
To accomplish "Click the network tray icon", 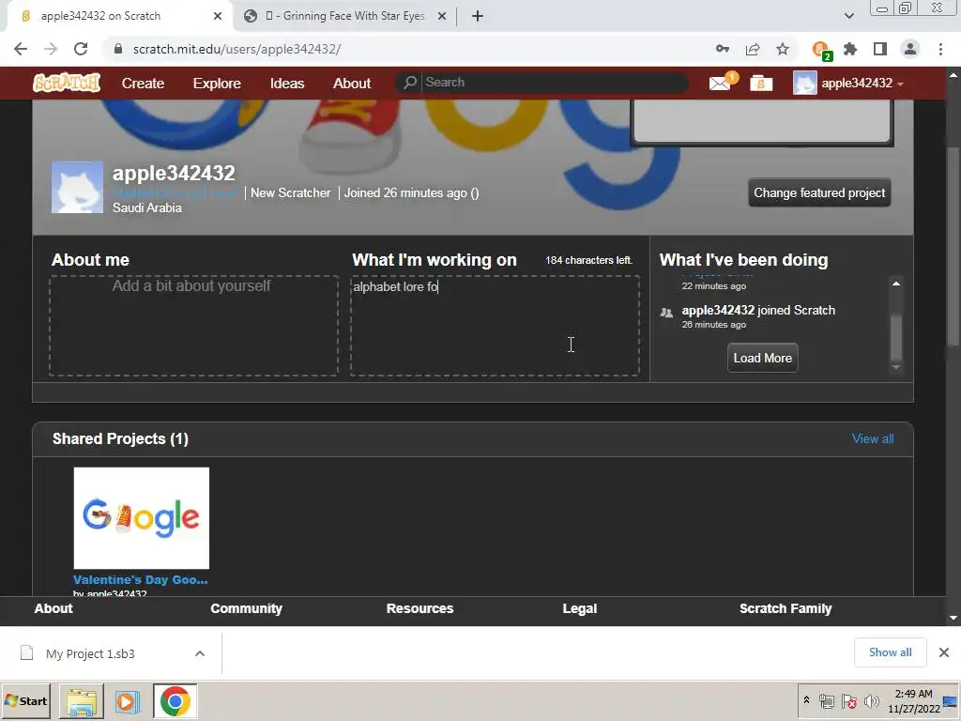I will [826, 700].
